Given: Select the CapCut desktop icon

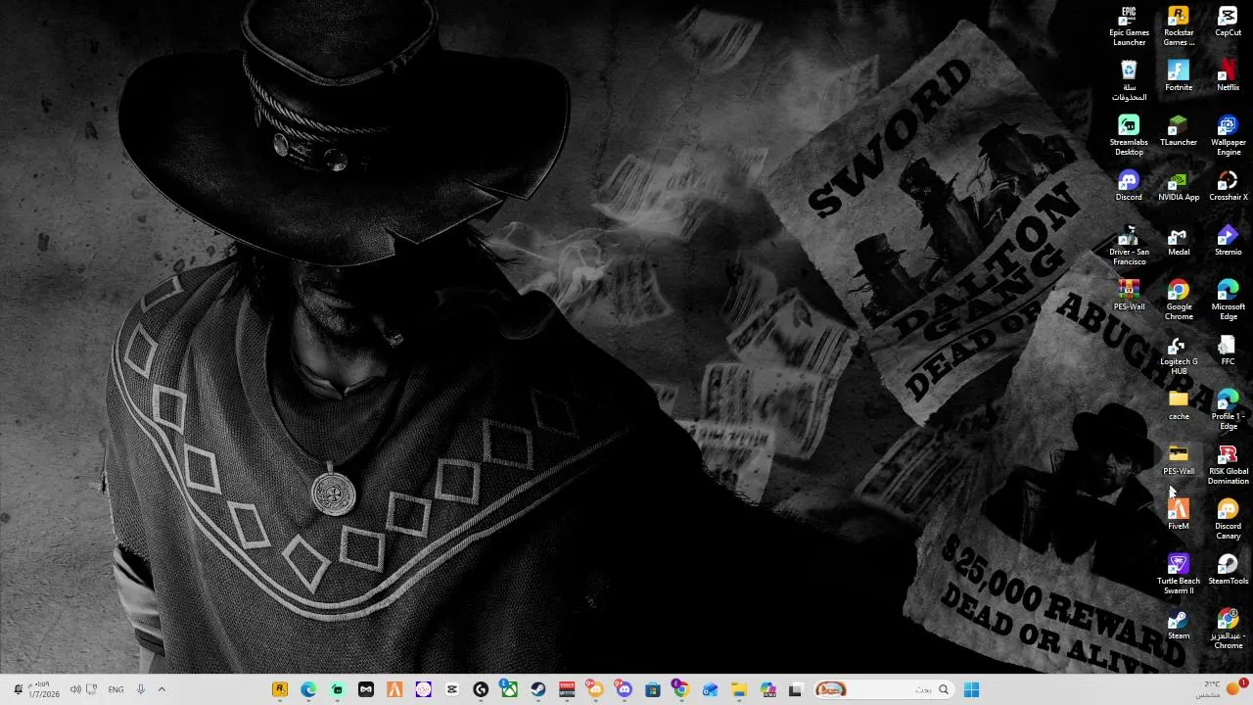Looking at the screenshot, I should click(x=1228, y=22).
